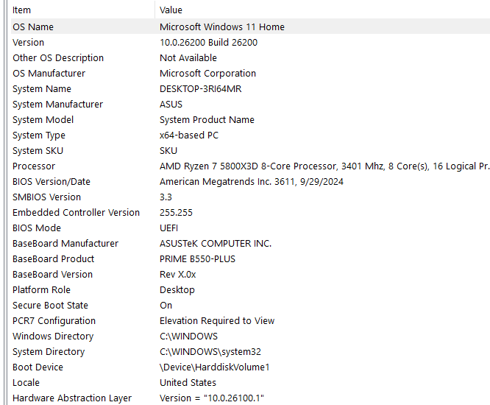Viewport: 490px width, 405px height.
Task: Click the 'C:\WINDOWS' value
Action: 189,337
